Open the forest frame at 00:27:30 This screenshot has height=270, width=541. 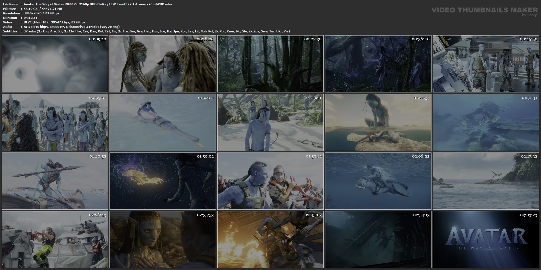(270, 64)
